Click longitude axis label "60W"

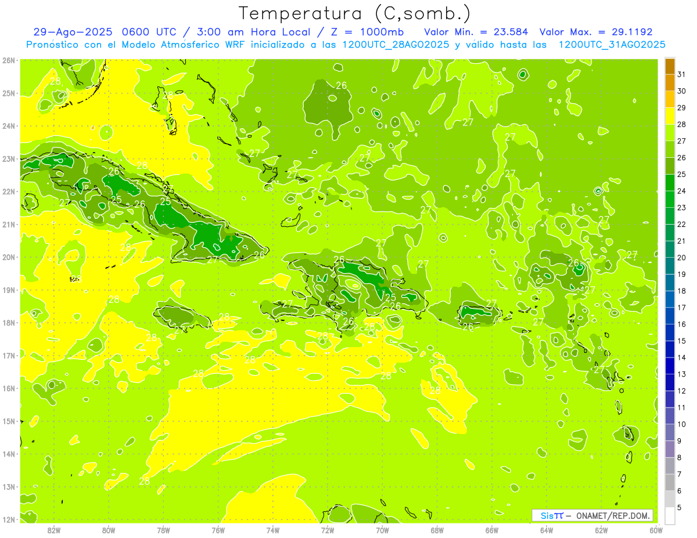(x=656, y=530)
